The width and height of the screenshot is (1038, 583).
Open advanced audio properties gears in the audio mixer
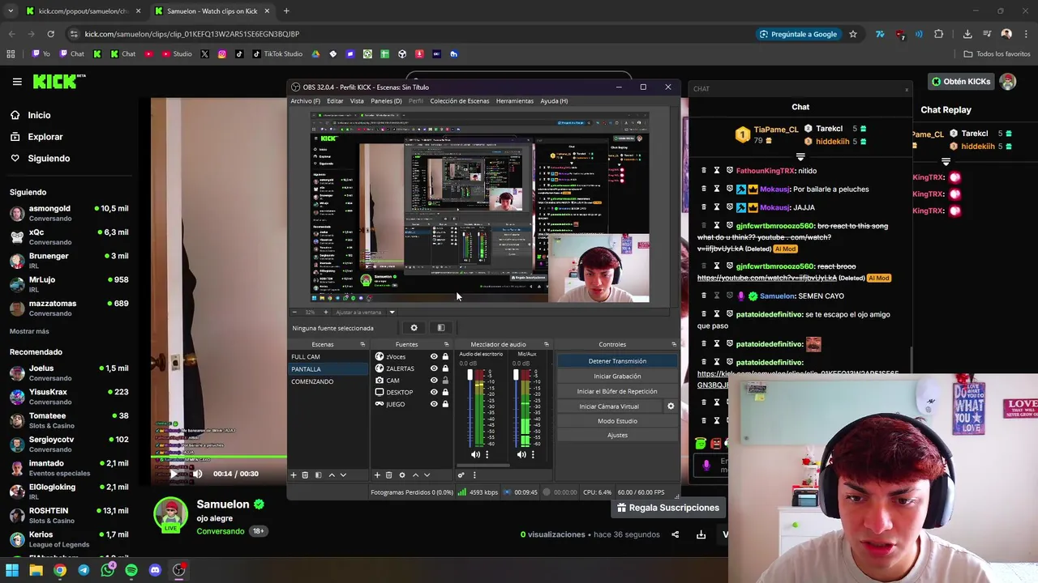coord(461,475)
